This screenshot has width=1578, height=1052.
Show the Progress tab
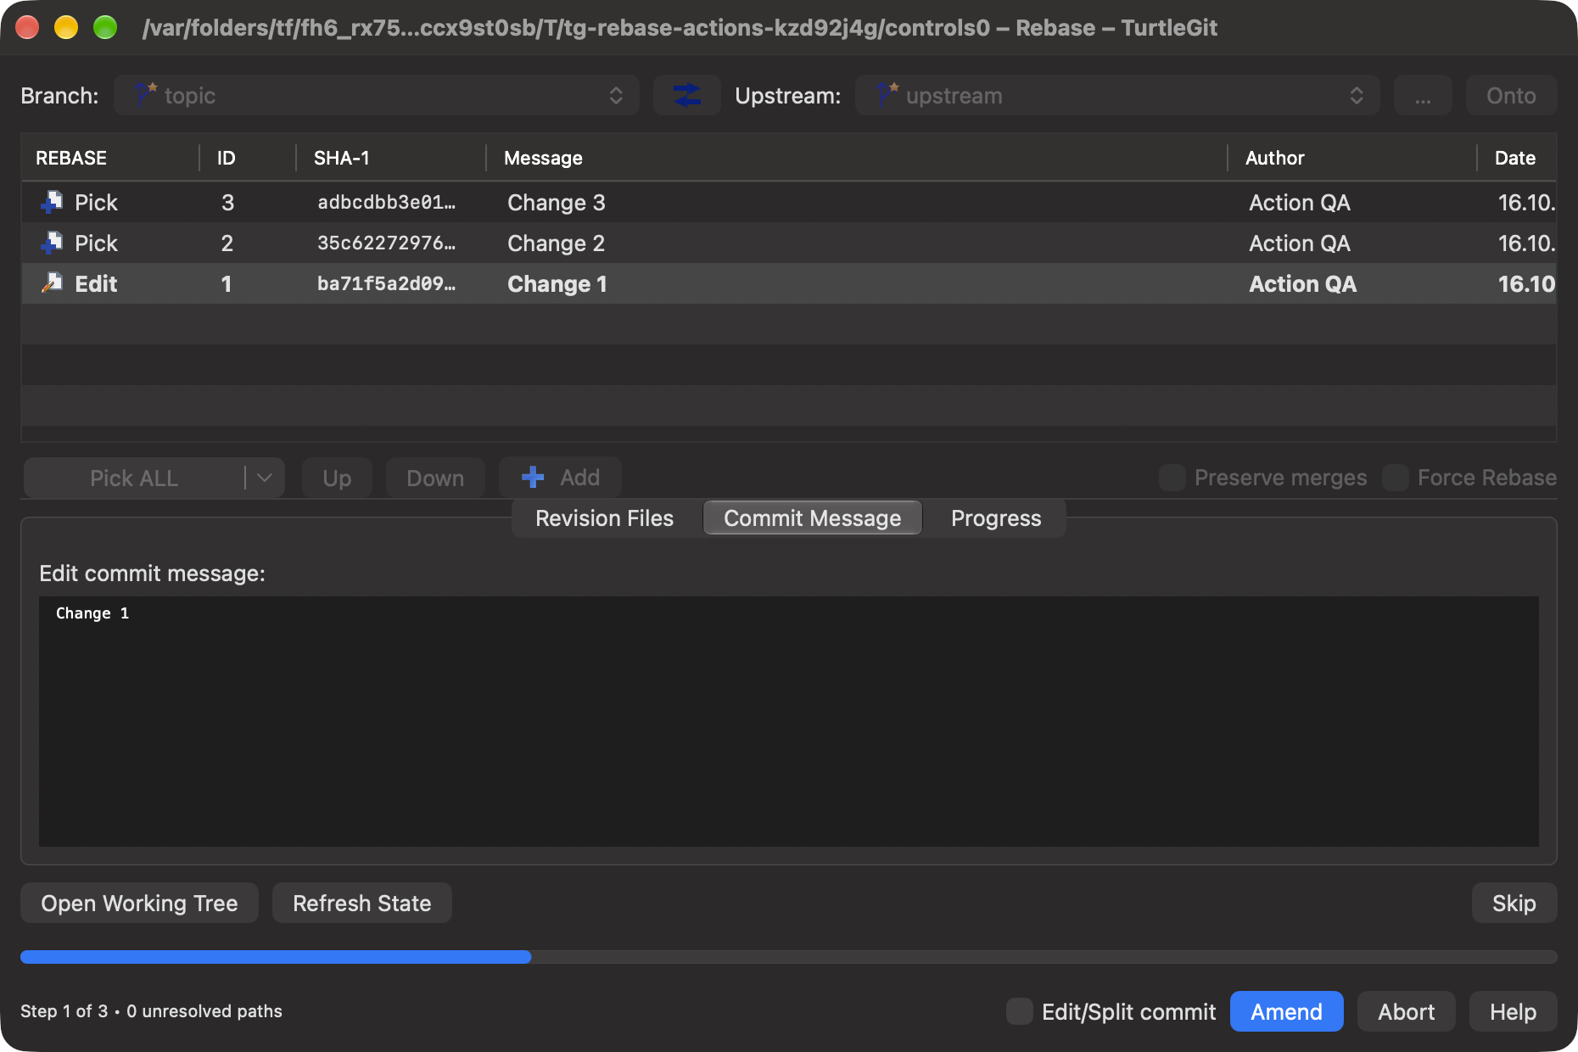tap(996, 518)
